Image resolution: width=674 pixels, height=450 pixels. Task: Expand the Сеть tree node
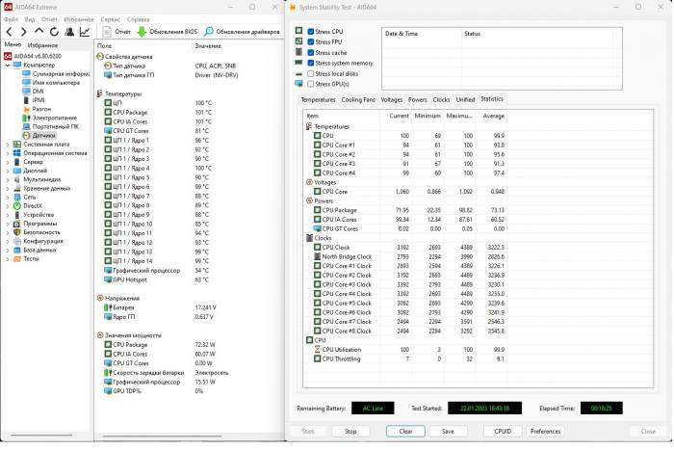tap(8, 198)
